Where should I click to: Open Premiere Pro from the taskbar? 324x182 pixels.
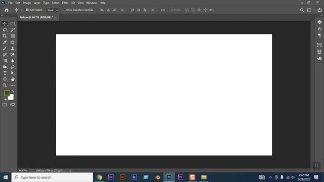pos(181,177)
